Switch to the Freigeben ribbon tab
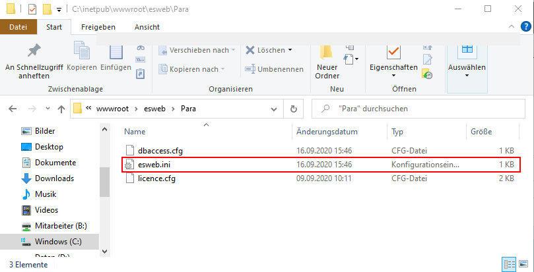 pos(98,27)
